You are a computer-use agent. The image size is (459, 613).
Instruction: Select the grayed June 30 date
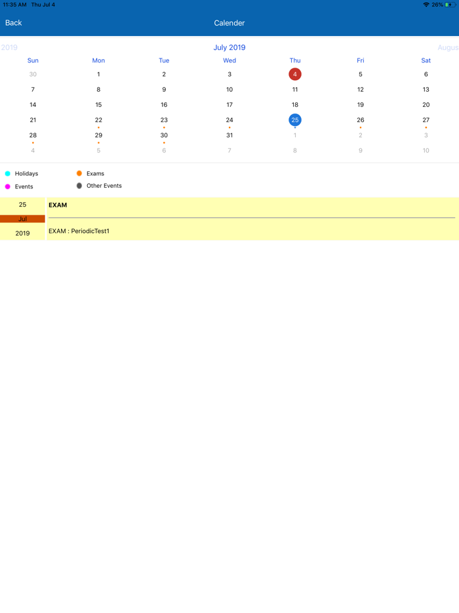(33, 74)
